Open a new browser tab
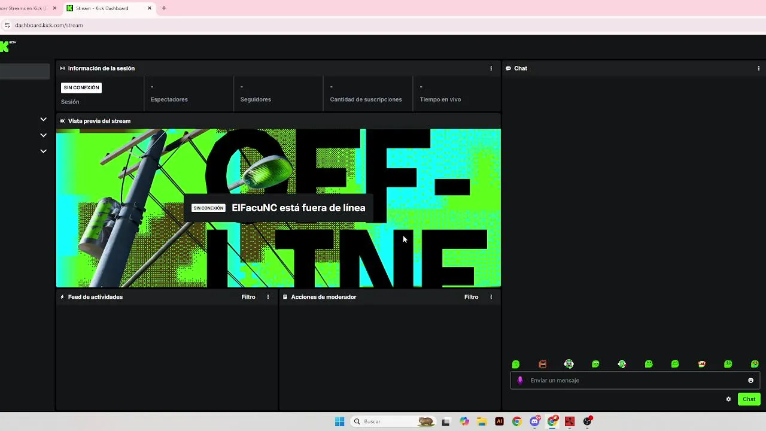This screenshot has width=766, height=431. [164, 8]
